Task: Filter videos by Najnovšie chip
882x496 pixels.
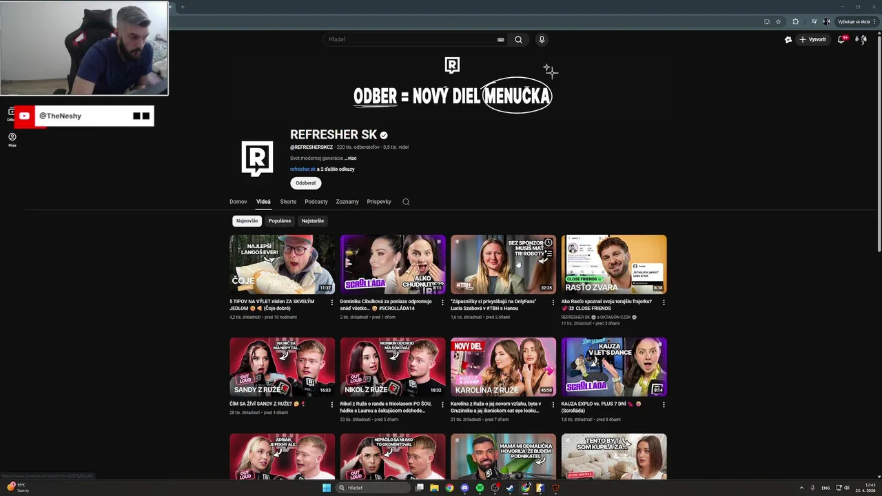Action: tap(247, 221)
